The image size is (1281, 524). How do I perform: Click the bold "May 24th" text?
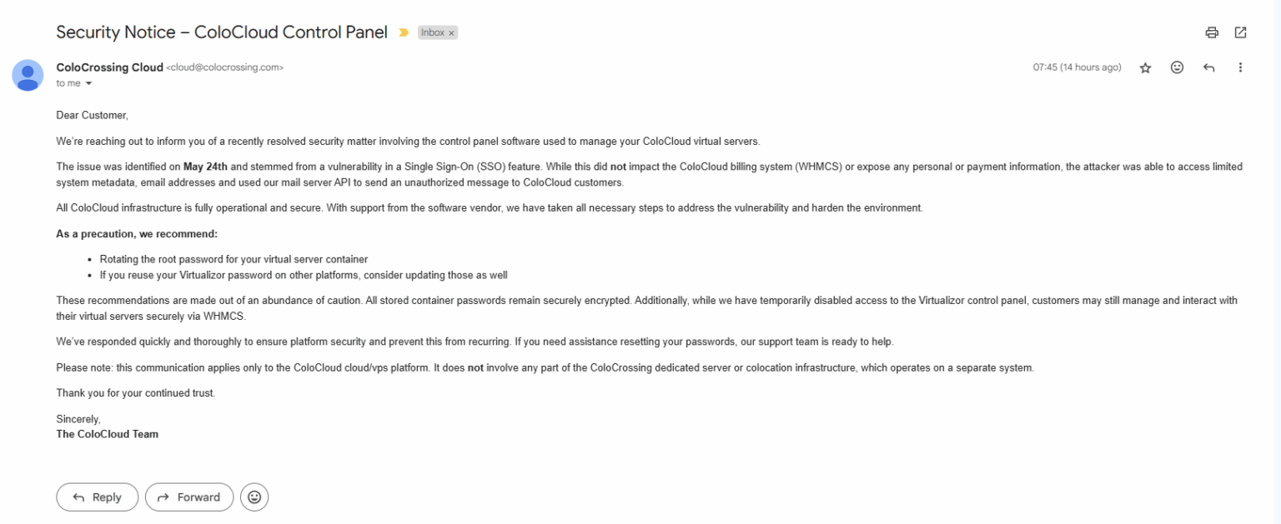(x=205, y=167)
